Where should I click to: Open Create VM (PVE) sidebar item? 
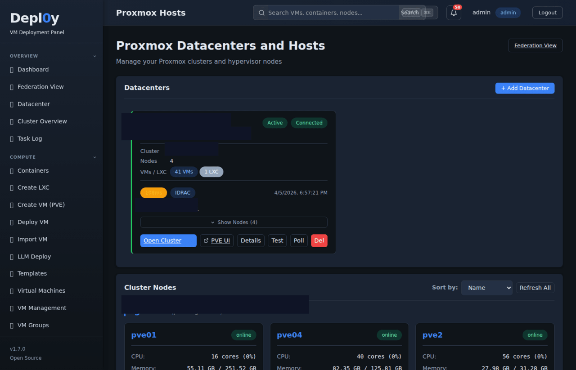[51, 205]
